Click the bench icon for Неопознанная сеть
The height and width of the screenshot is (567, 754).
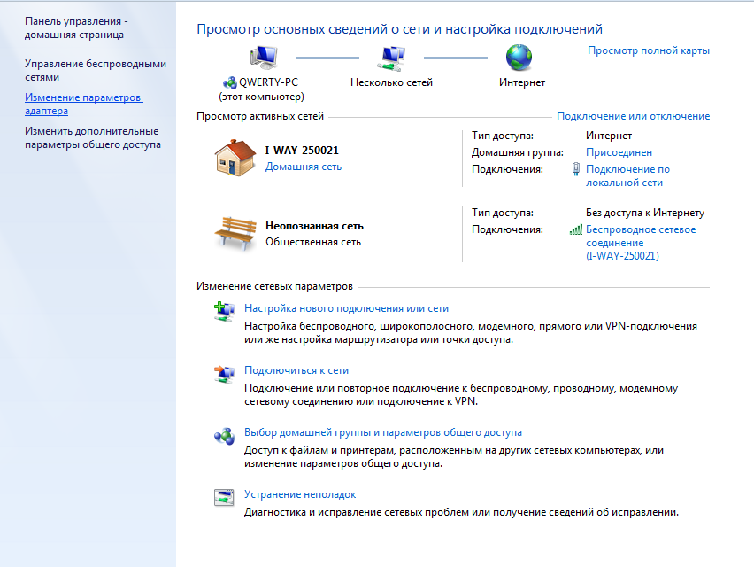coord(235,233)
